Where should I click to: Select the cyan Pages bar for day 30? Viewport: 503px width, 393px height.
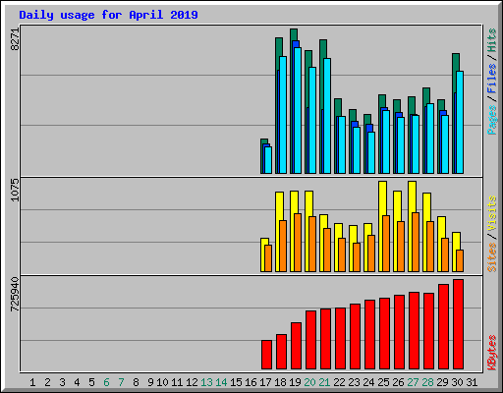pyautogui.click(x=460, y=122)
